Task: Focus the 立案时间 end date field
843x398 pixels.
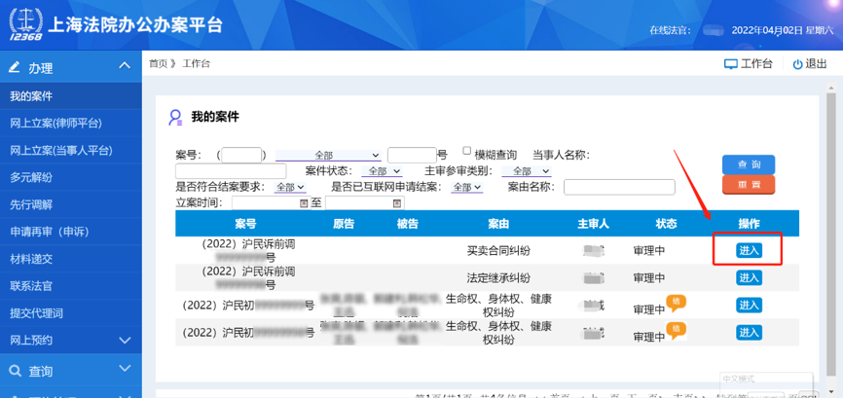Action: [364, 203]
